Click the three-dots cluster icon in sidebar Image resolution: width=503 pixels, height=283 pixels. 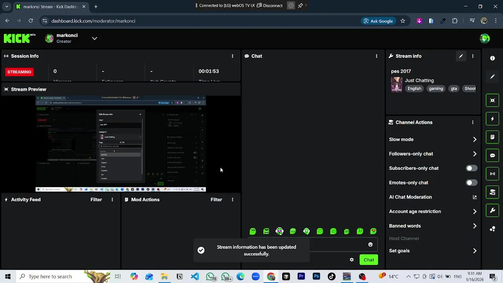click(492, 229)
